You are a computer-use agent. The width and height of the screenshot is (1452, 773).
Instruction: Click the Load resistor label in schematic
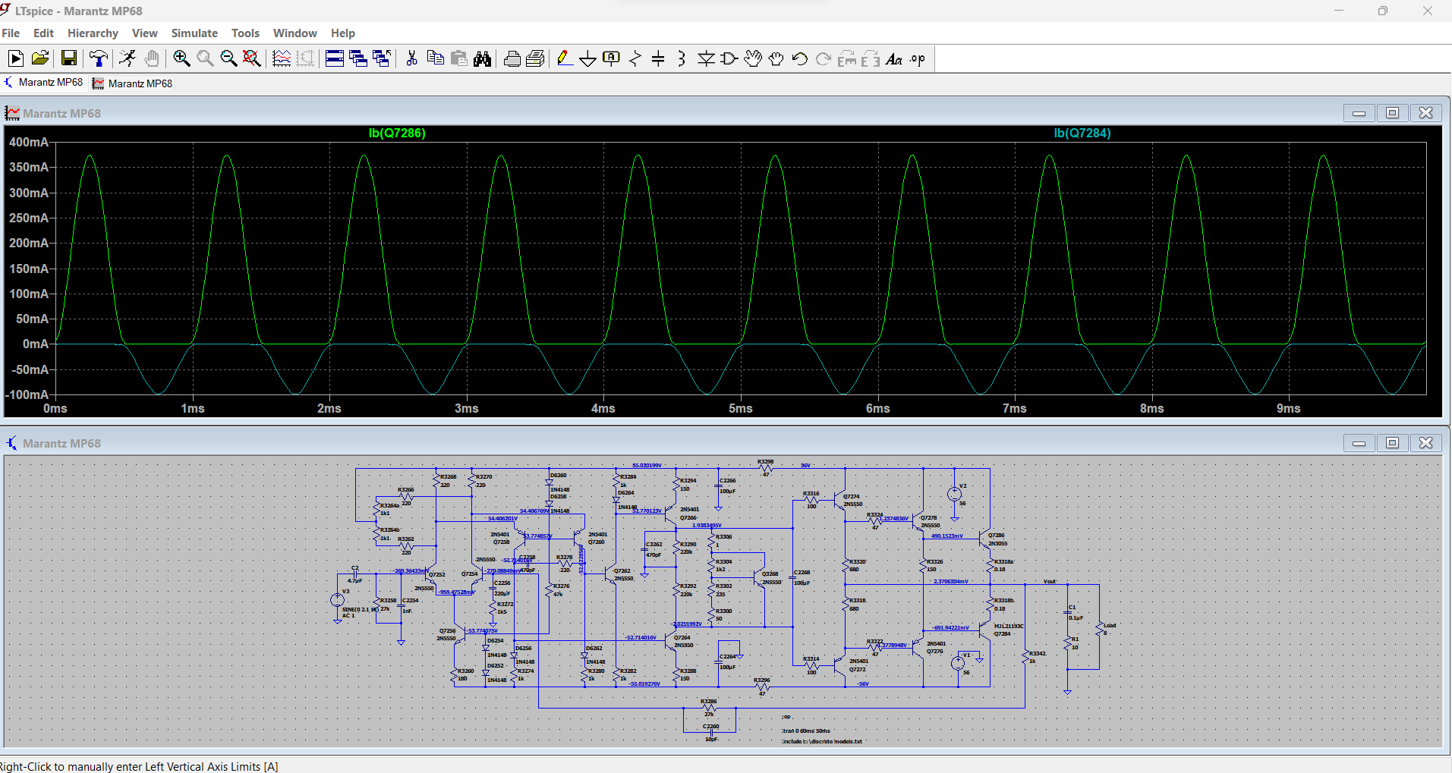point(1109,626)
